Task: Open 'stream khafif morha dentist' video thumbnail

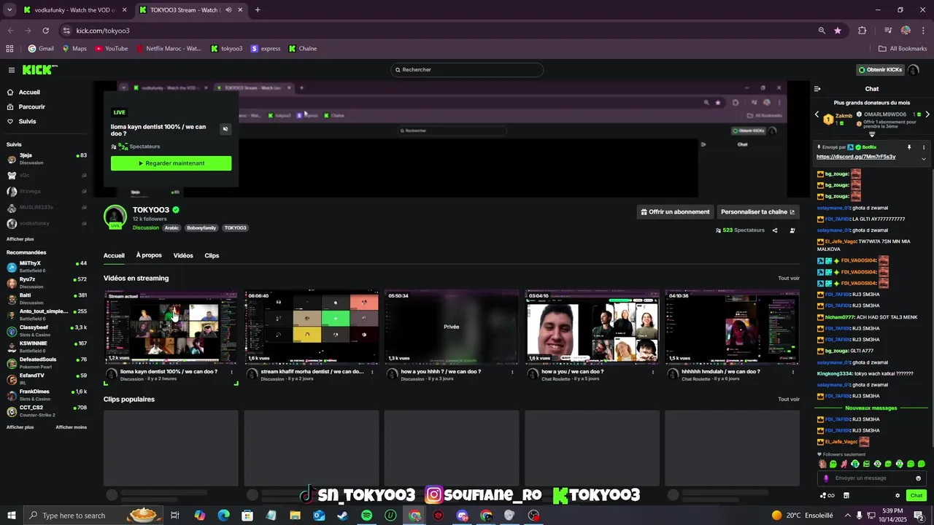Action: pyautogui.click(x=312, y=327)
